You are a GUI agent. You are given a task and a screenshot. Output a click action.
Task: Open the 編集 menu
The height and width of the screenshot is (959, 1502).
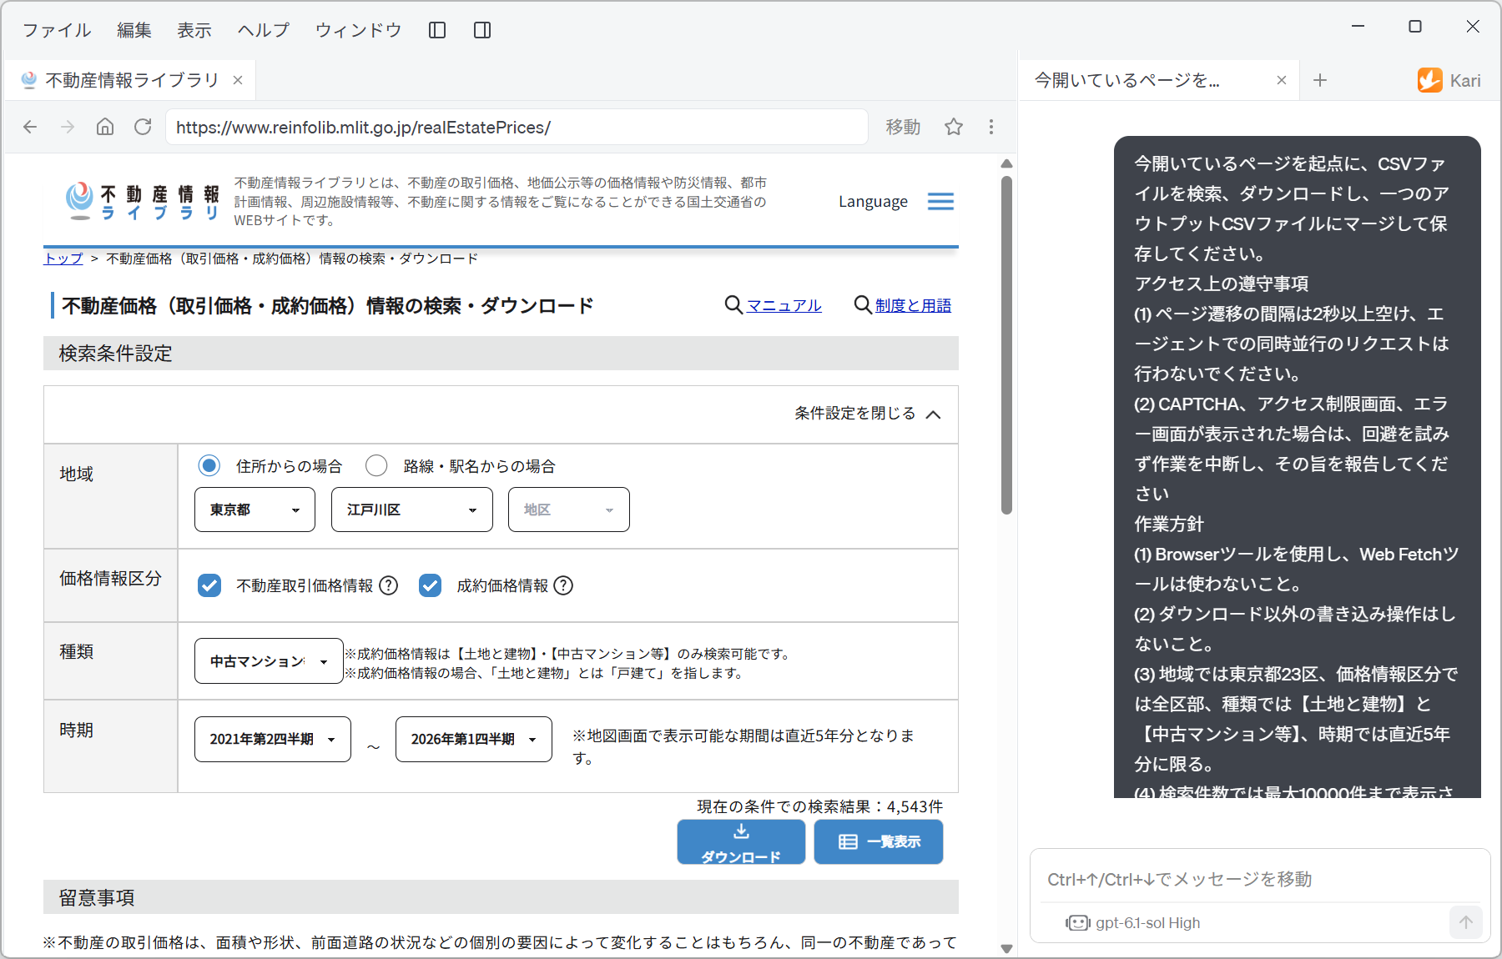coord(134,30)
